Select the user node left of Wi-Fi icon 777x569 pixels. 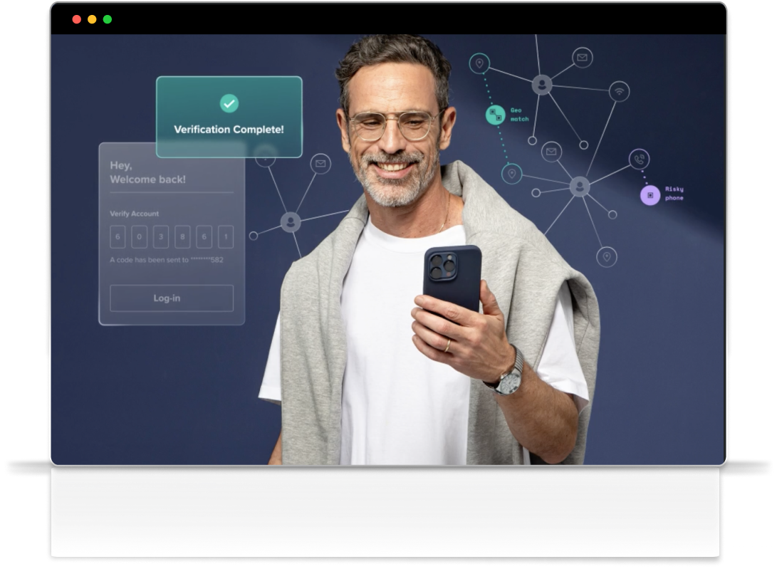542,85
